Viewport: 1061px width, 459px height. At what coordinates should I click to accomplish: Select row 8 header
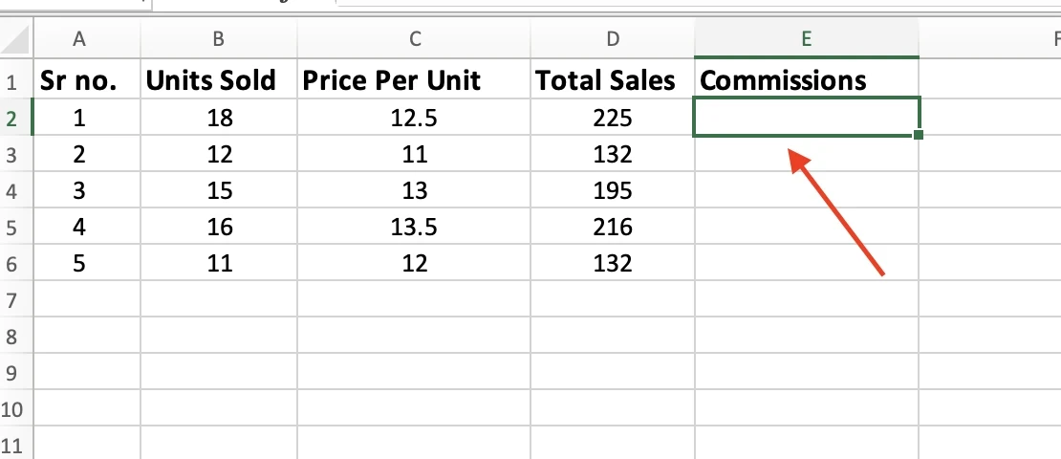(16, 335)
